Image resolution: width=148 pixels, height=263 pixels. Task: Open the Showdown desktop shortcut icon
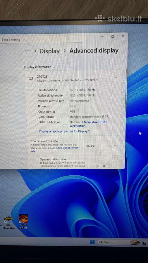pos(9,223)
